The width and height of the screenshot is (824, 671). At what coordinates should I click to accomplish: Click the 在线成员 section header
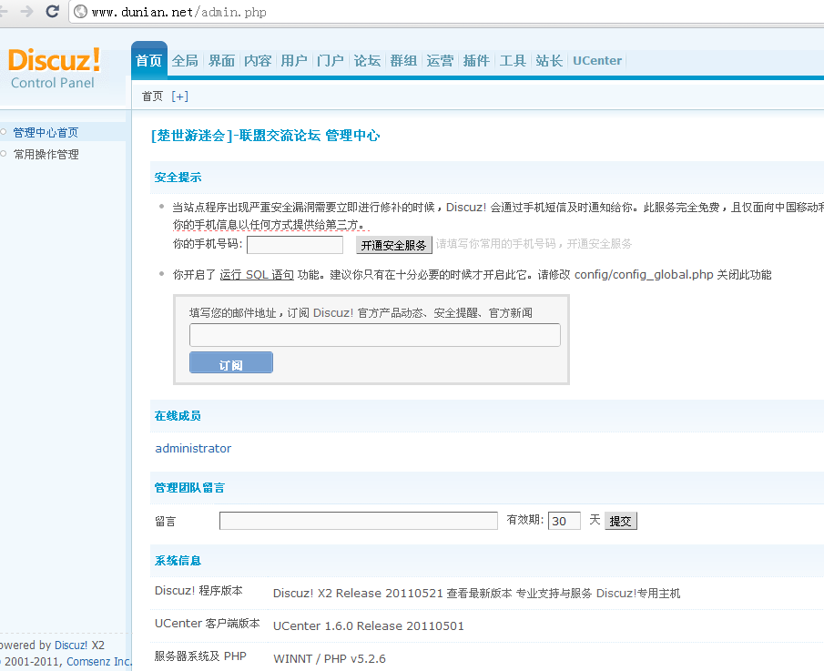(178, 416)
